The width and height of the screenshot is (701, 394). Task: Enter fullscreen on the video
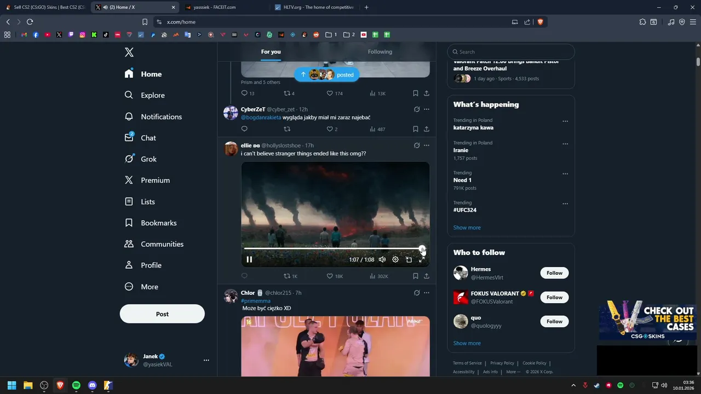click(x=422, y=259)
